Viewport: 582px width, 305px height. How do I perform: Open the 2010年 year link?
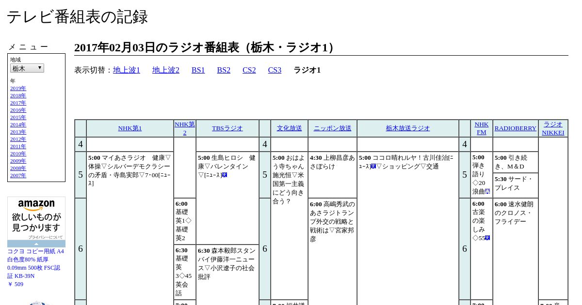tap(18, 153)
